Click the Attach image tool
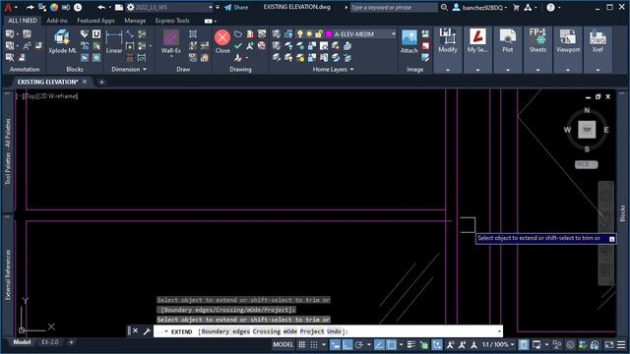The image size is (630, 354). pyautogui.click(x=409, y=41)
